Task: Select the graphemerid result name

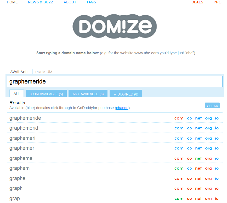Action: 24,128
